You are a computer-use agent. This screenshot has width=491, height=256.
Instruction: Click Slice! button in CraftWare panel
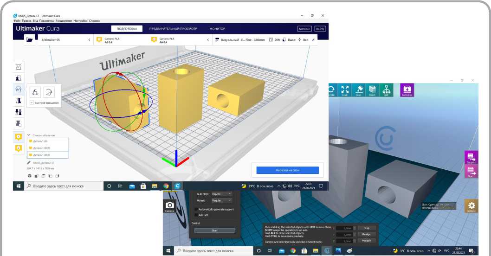pos(214,230)
